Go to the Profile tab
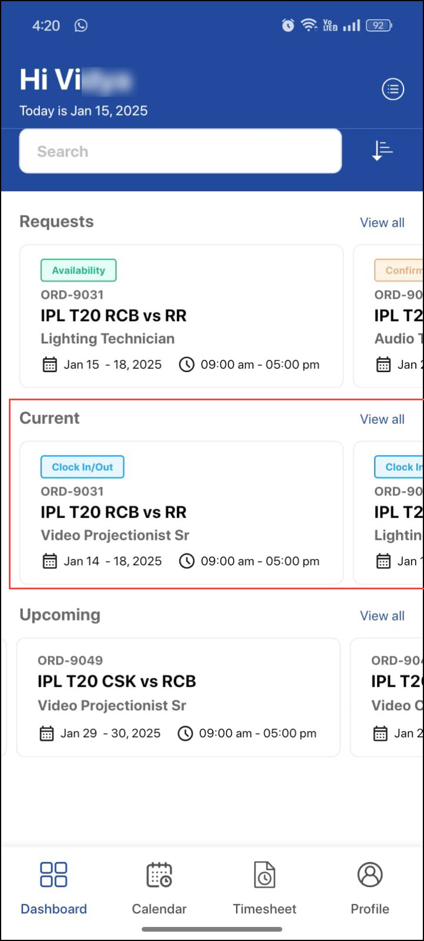The height and width of the screenshot is (941, 424). pyautogui.click(x=370, y=887)
